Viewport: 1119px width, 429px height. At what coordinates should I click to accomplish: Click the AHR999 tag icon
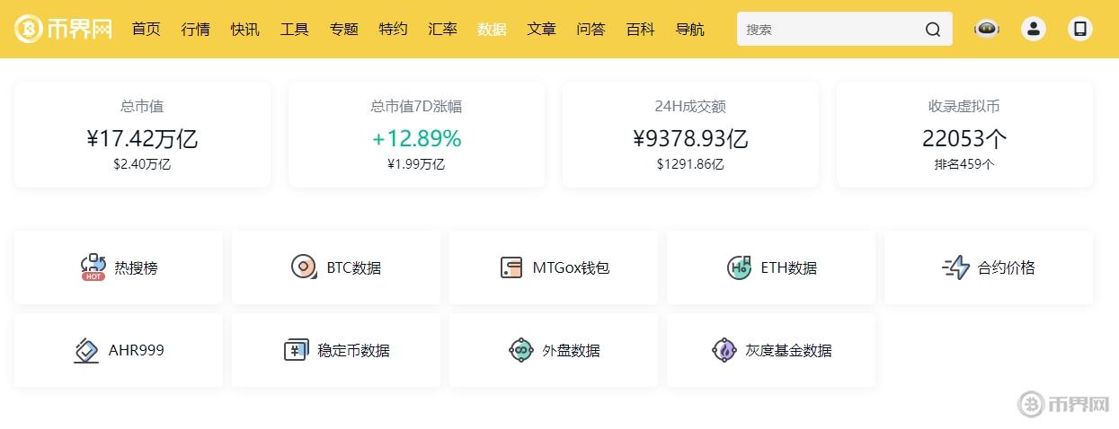86,350
